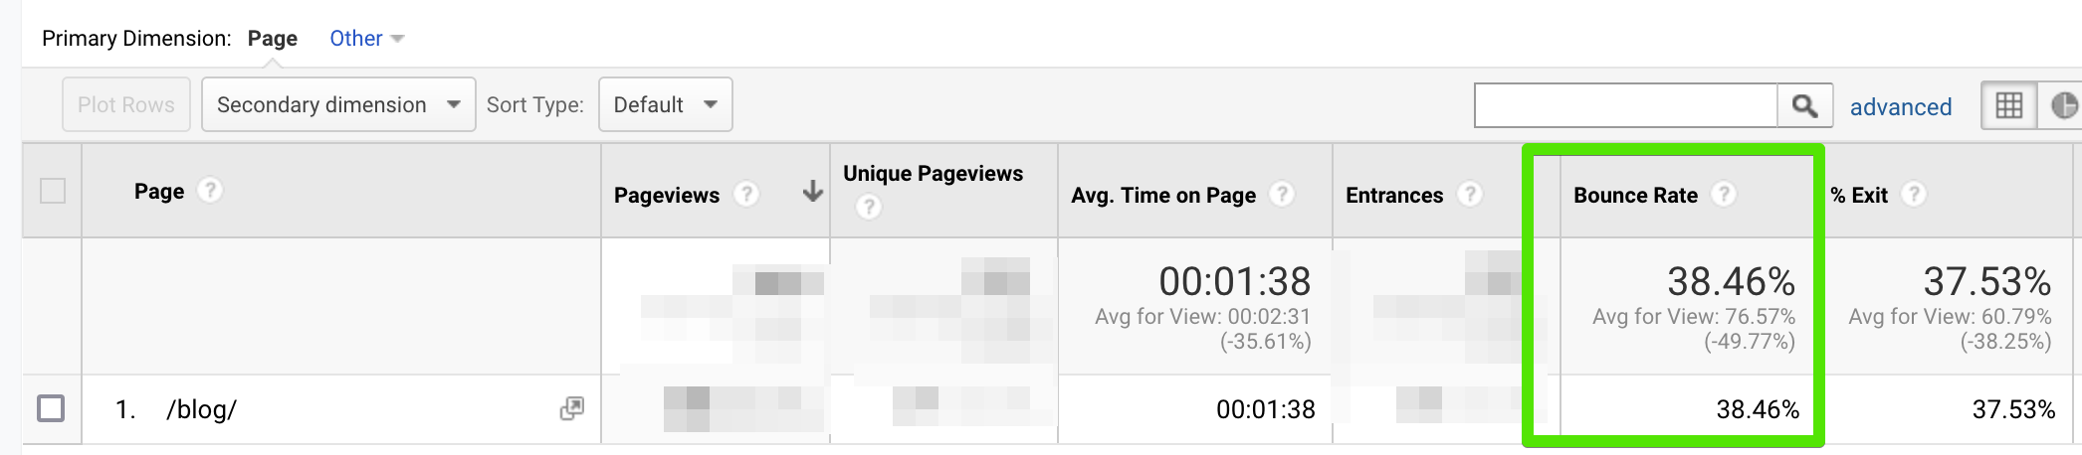The image size is (2082, 455).
Task: Sort by the Bounce Rate column header
Action: 1635,196
